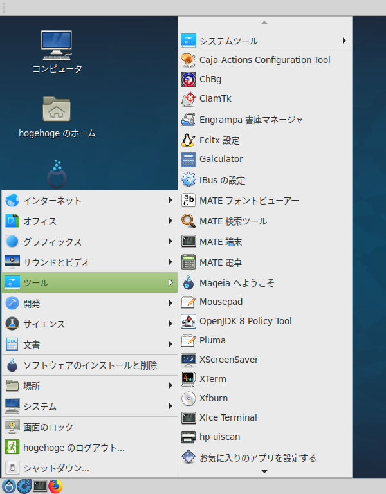386x494 pixels.
Task: Click the 開発 hammer icon
Action: pos(12,303)
